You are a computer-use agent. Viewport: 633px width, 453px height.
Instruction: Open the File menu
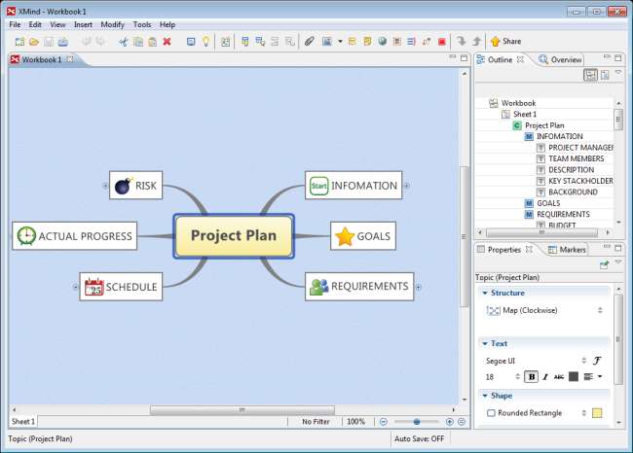click(15, 24)
